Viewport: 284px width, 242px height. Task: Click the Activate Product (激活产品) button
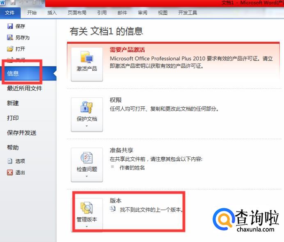pos(87,64)
